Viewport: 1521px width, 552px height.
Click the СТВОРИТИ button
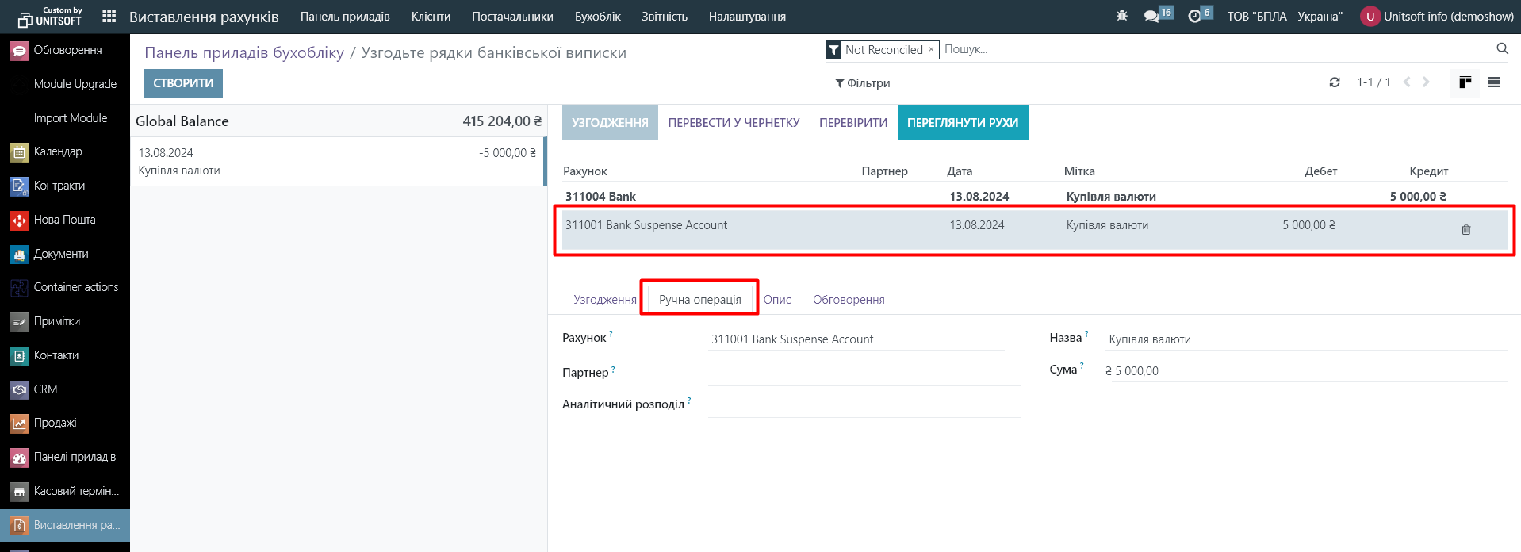click(x=183, y=83)
